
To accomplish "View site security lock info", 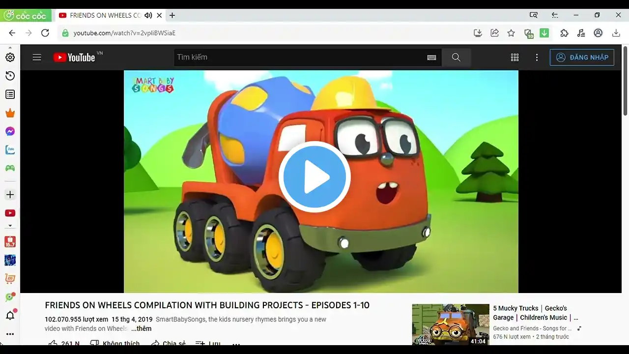I will [x=65, y=33].
